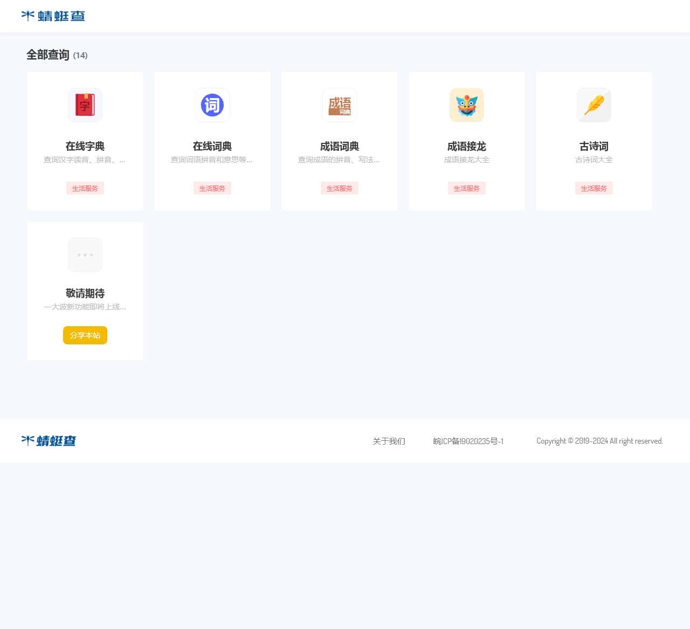Click the 成语接龙 card title
This screenshot has width=690, height=629.
click(x=467, y=146)
